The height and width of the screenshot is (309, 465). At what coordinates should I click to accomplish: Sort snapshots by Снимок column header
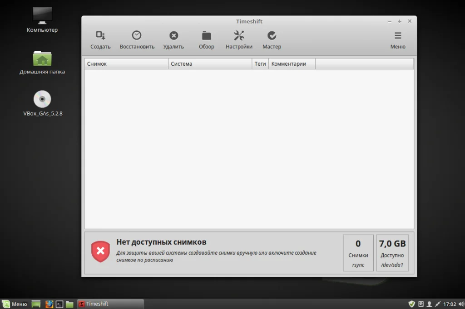[126, 63]
